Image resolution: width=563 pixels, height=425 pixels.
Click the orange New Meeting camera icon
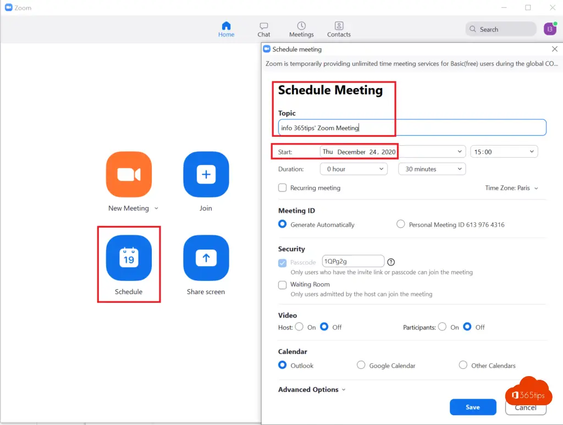(x=129, y=175)
